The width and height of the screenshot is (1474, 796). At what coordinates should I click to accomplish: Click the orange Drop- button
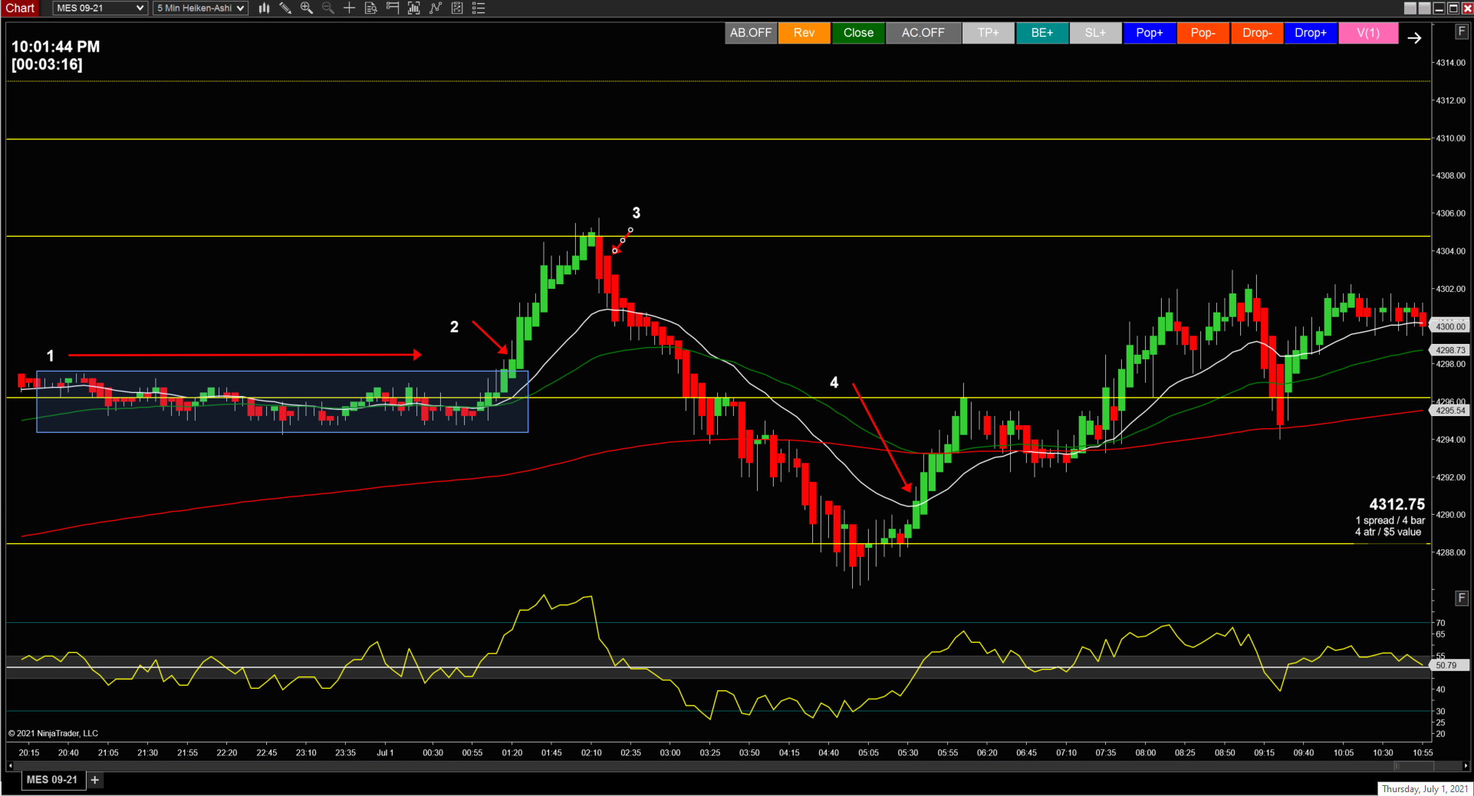point(1257,33)
